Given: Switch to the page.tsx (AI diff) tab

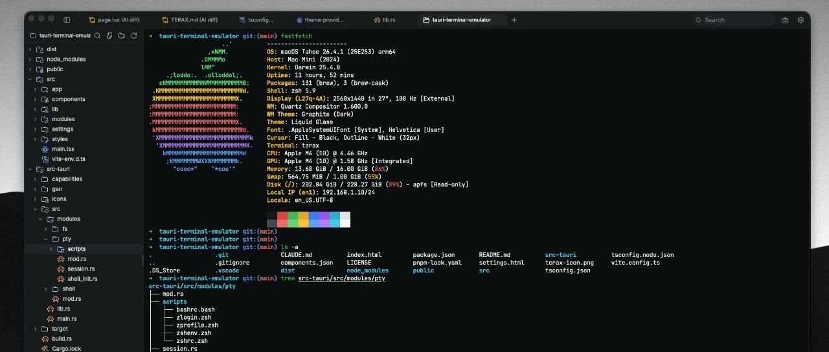Looking at the screenshot, I should pos(114,20).
